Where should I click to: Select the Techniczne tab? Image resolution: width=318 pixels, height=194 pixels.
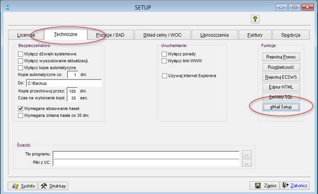[66, 34]
